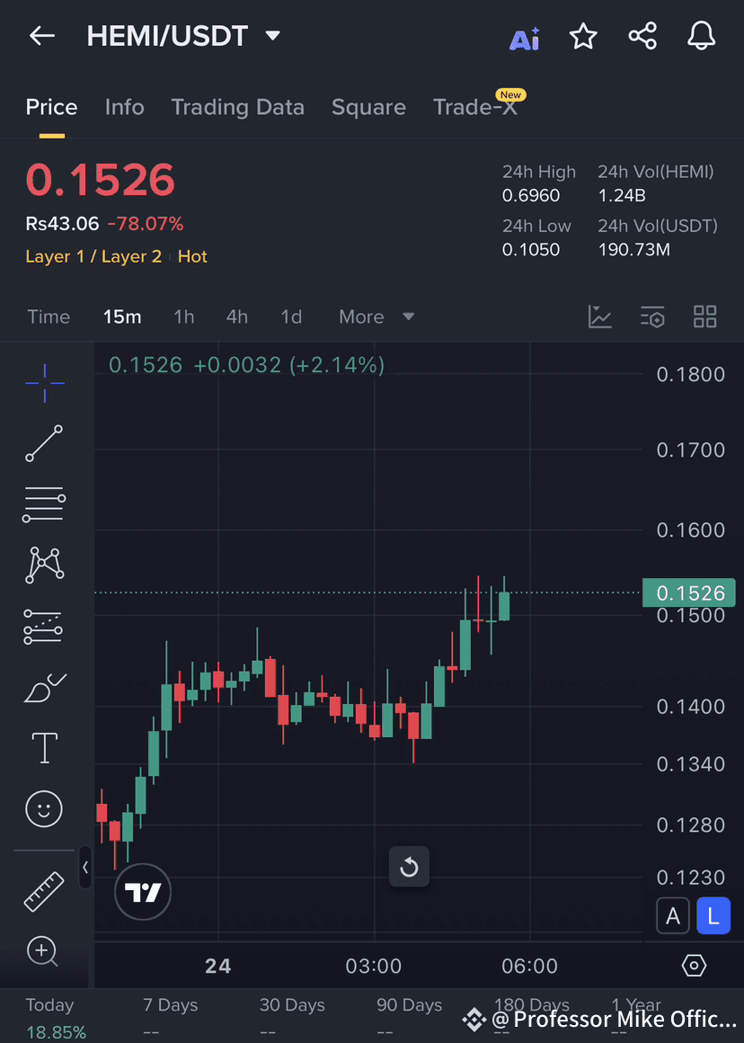Select the trend line drawing tool
This screenshot has width=744, height=1043.
43,443
